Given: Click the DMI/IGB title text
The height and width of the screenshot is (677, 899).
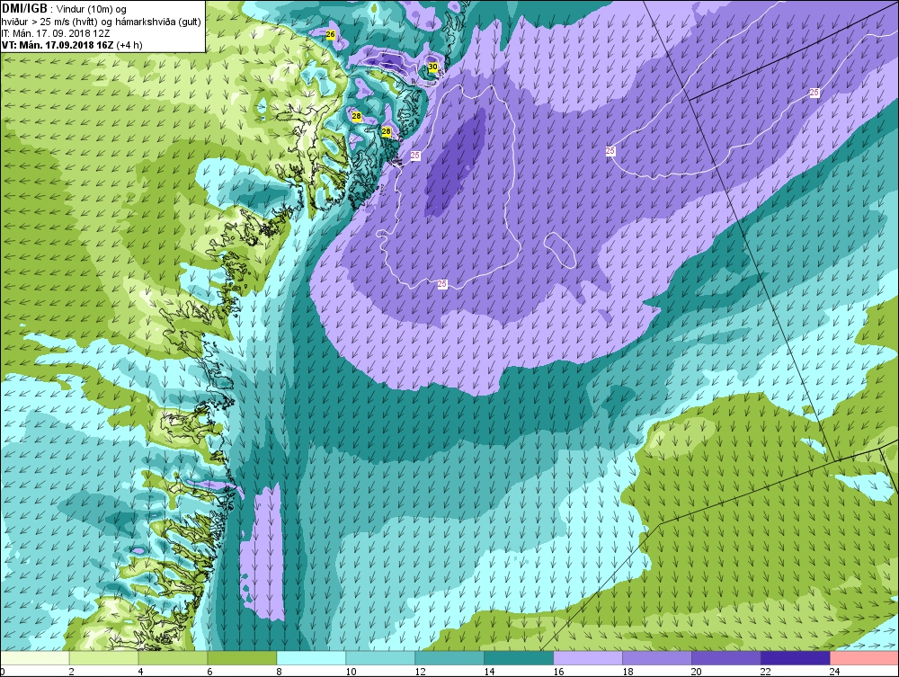Looking at the screenshot, I should click(x=24, y=9).
